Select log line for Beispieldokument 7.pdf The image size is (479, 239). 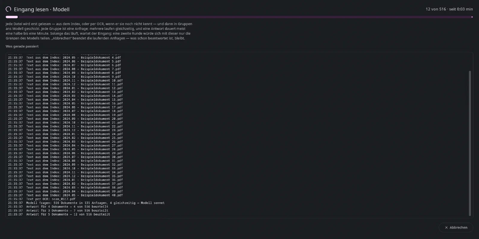[x=64, y=69]
